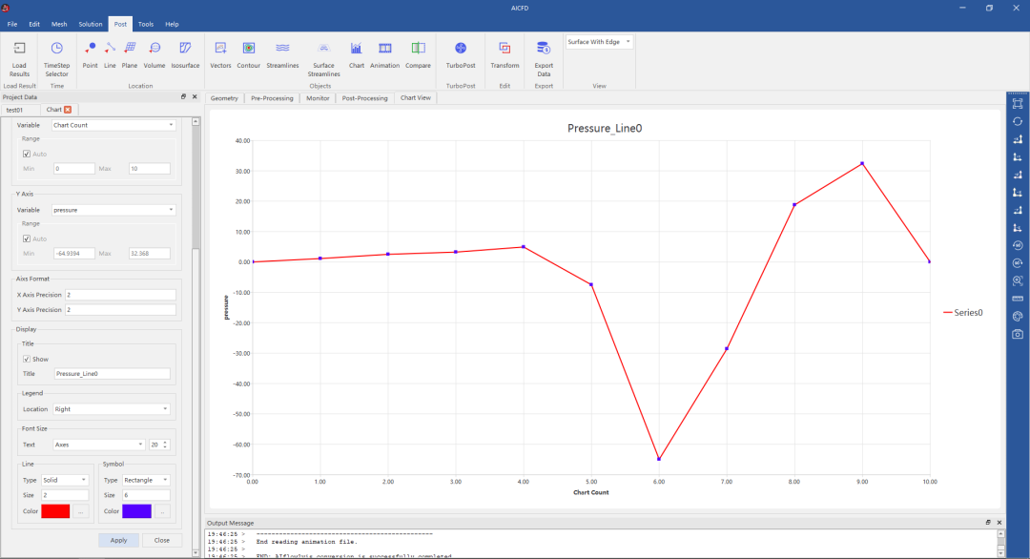This screenshot has height=559, width=1030.
Task: Click the Project Data panel vertical scrollbar
Action: [196, 337]
